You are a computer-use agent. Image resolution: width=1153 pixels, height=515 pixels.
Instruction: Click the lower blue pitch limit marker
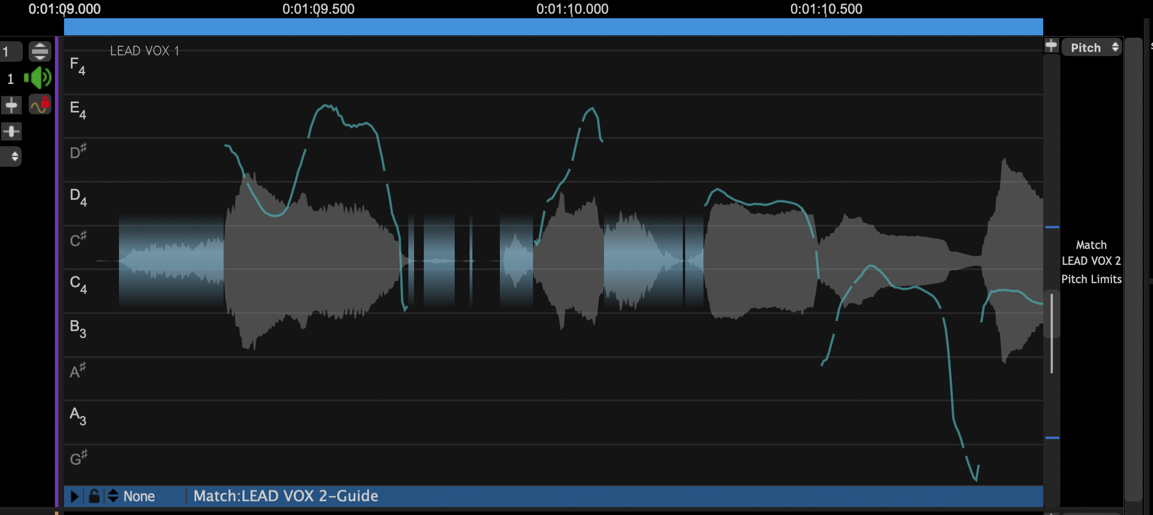click(x=1052, y=438)
